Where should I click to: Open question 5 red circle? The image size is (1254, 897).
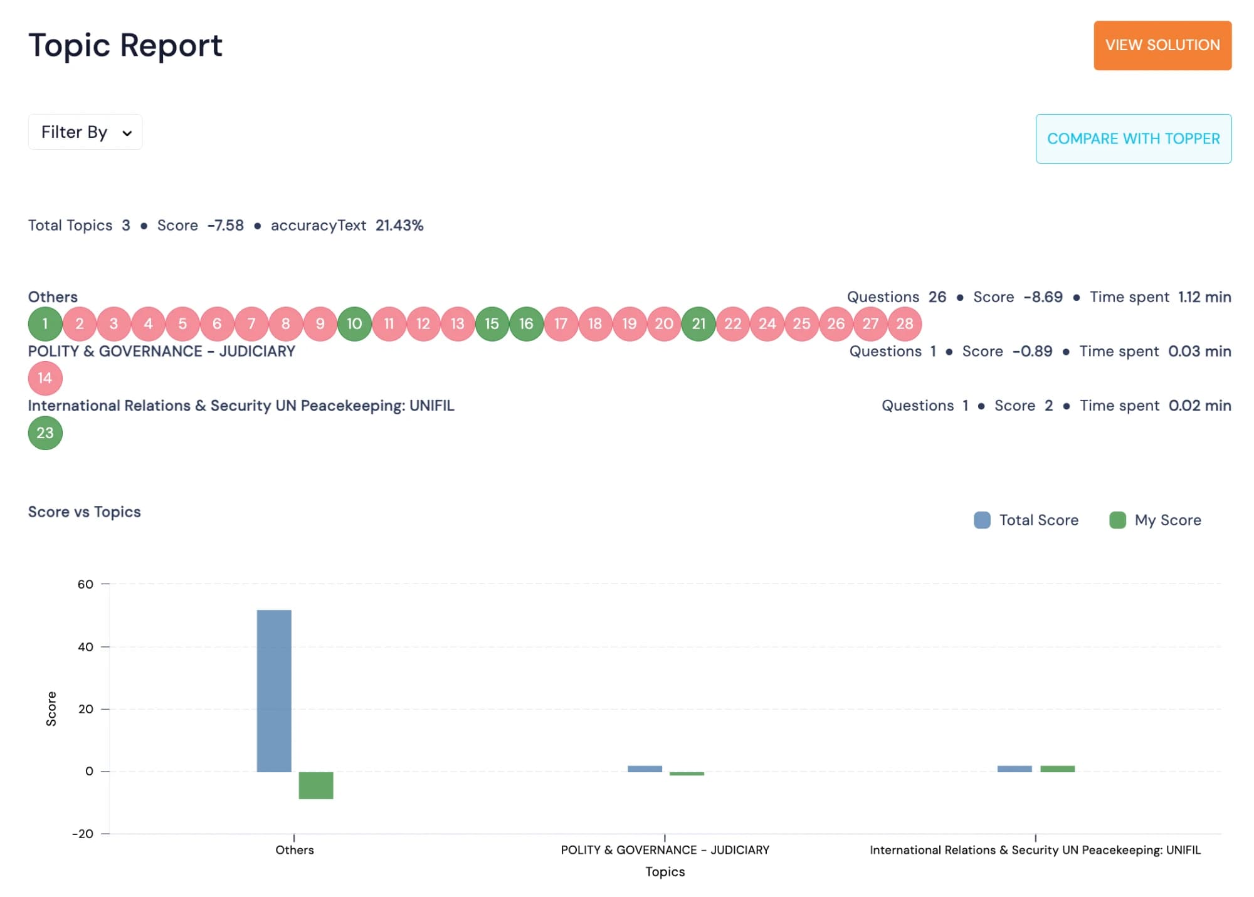[x=182, y=323]
